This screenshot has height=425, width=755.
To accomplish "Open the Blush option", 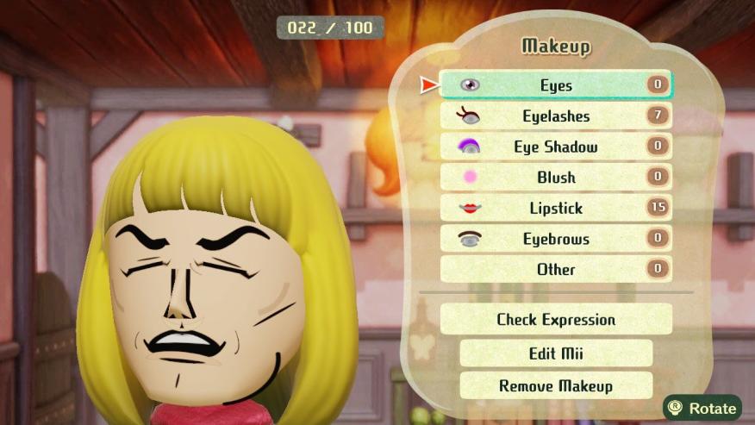I will click(556, 177).
